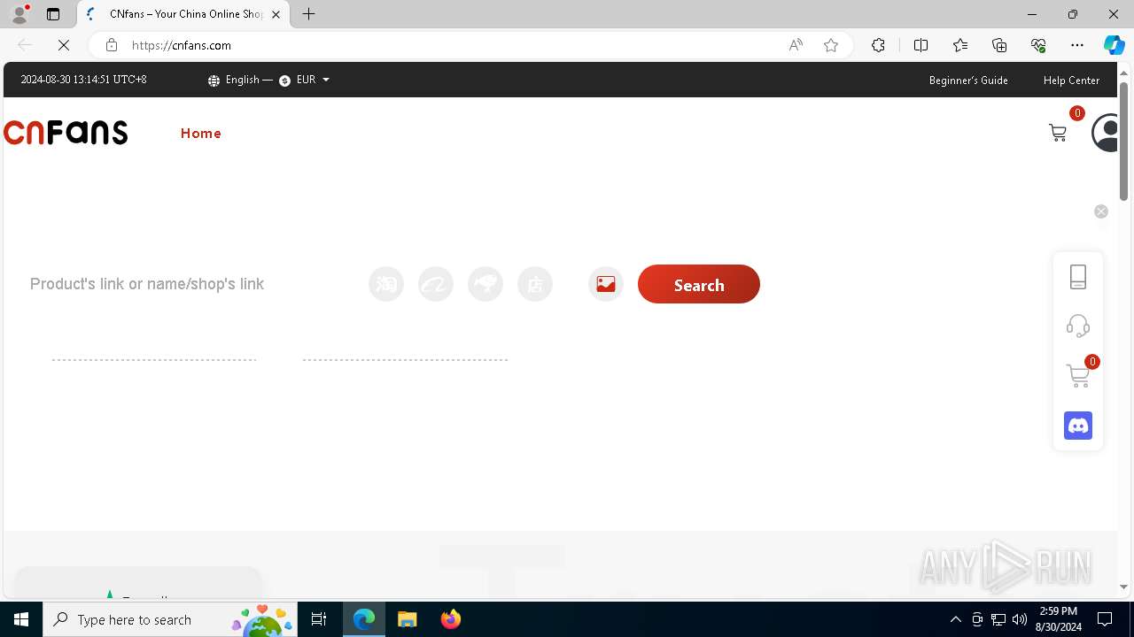Open Edge Settings and more menu

(1077, 45)
